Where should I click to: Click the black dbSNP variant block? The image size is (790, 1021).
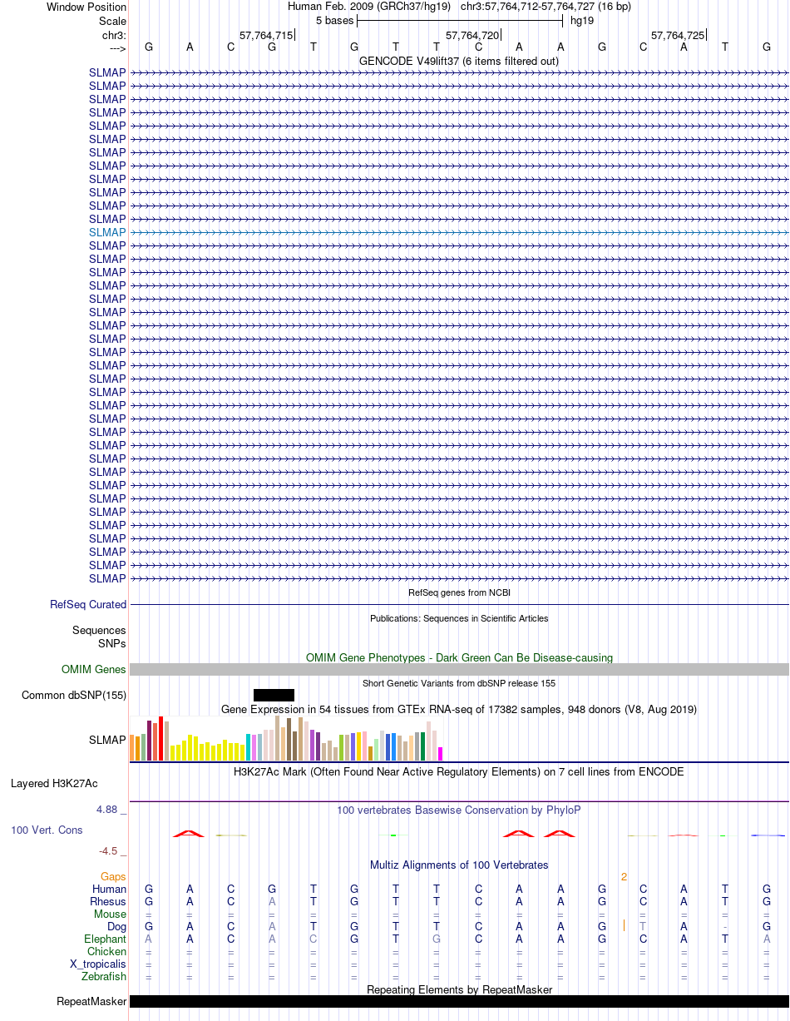coord(274,695)
